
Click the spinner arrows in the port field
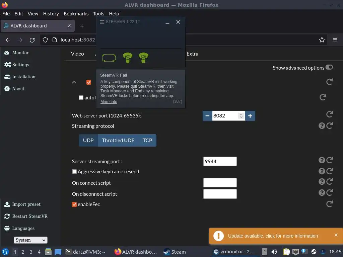coord(241,116)
